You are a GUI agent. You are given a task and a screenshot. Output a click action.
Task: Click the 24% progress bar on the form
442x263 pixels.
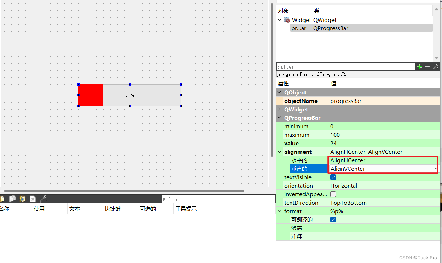tap(130, 95)
